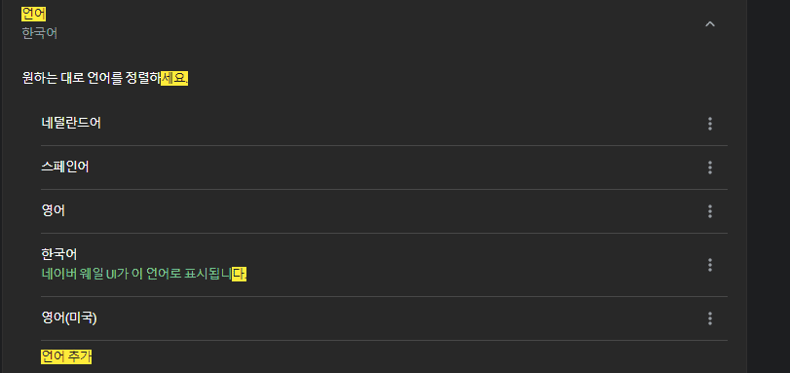Click the highlighted 세요. search match
Screen dimensions: 790x373
pos(174,79)
